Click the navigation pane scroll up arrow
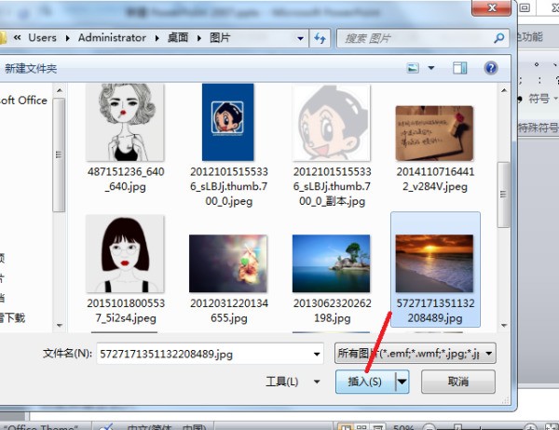This screenshot has height=430, width=559. point(60,90)
